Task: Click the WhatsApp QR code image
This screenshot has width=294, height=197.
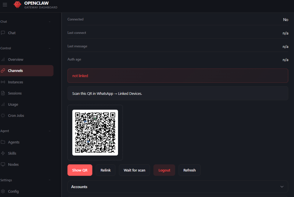Action: (x=95, y=133)
